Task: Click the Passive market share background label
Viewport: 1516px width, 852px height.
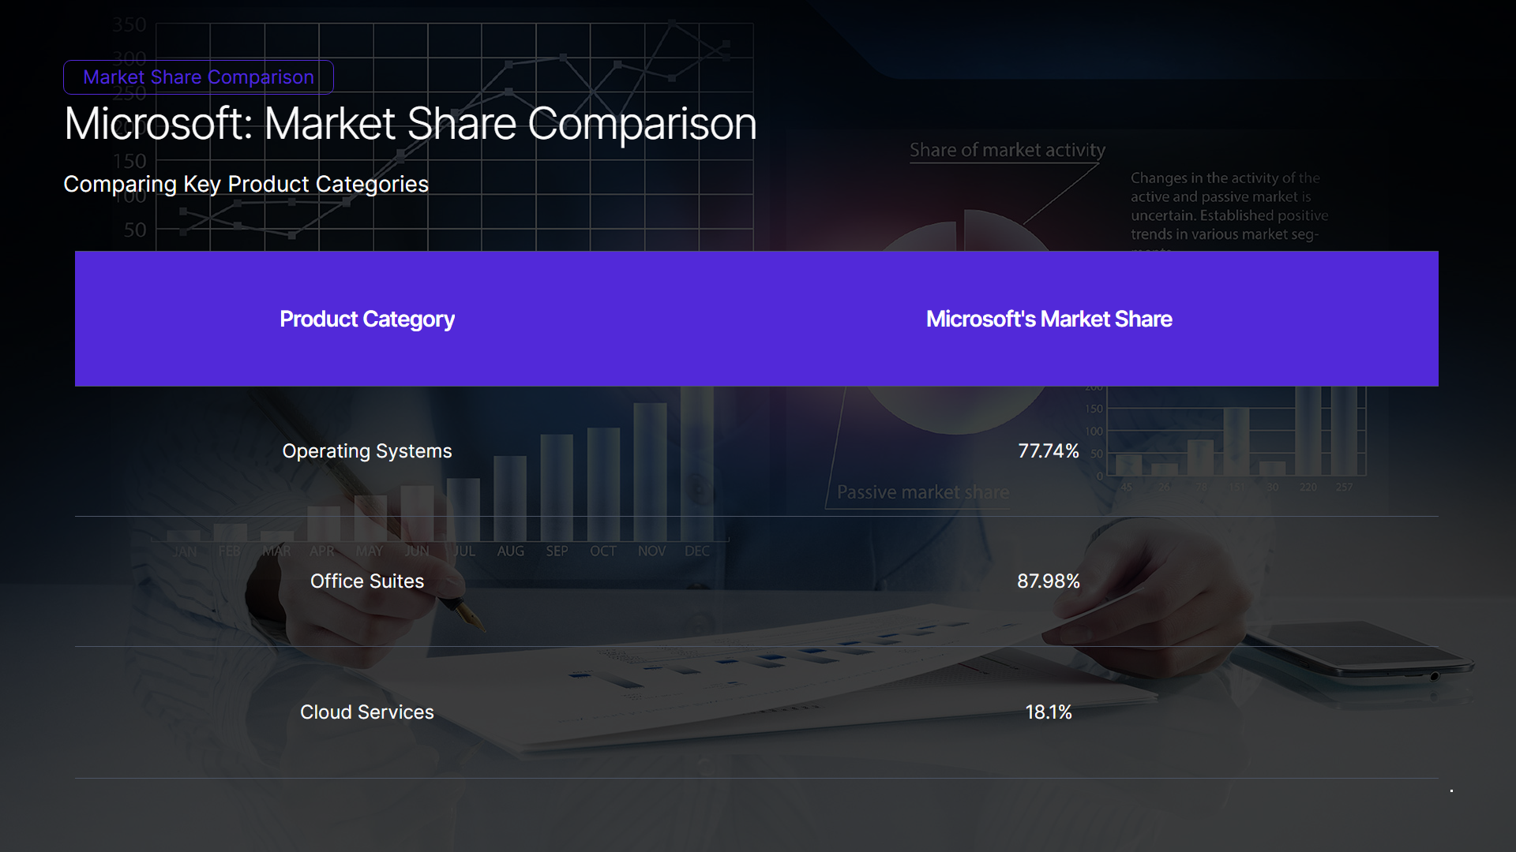Action: [922, 492]
